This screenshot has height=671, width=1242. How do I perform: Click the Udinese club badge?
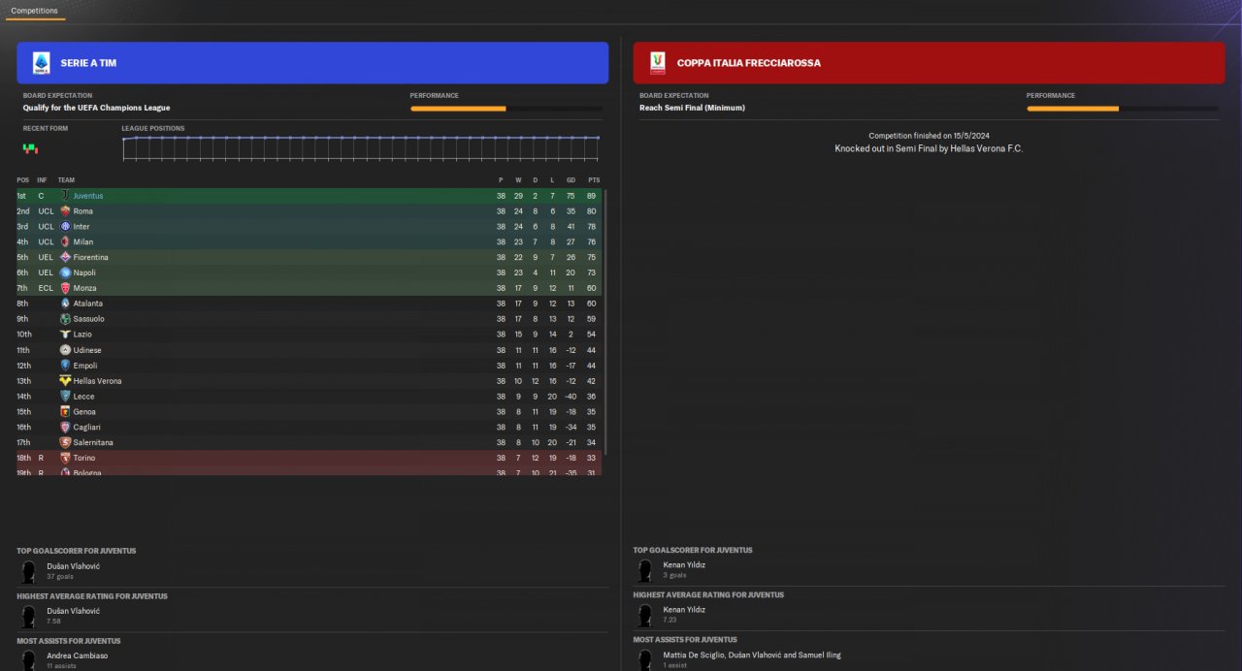pos(65,350)
